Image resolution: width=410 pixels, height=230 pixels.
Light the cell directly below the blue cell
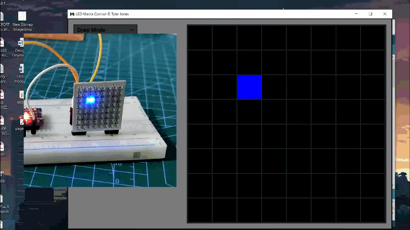click(249, 112)
